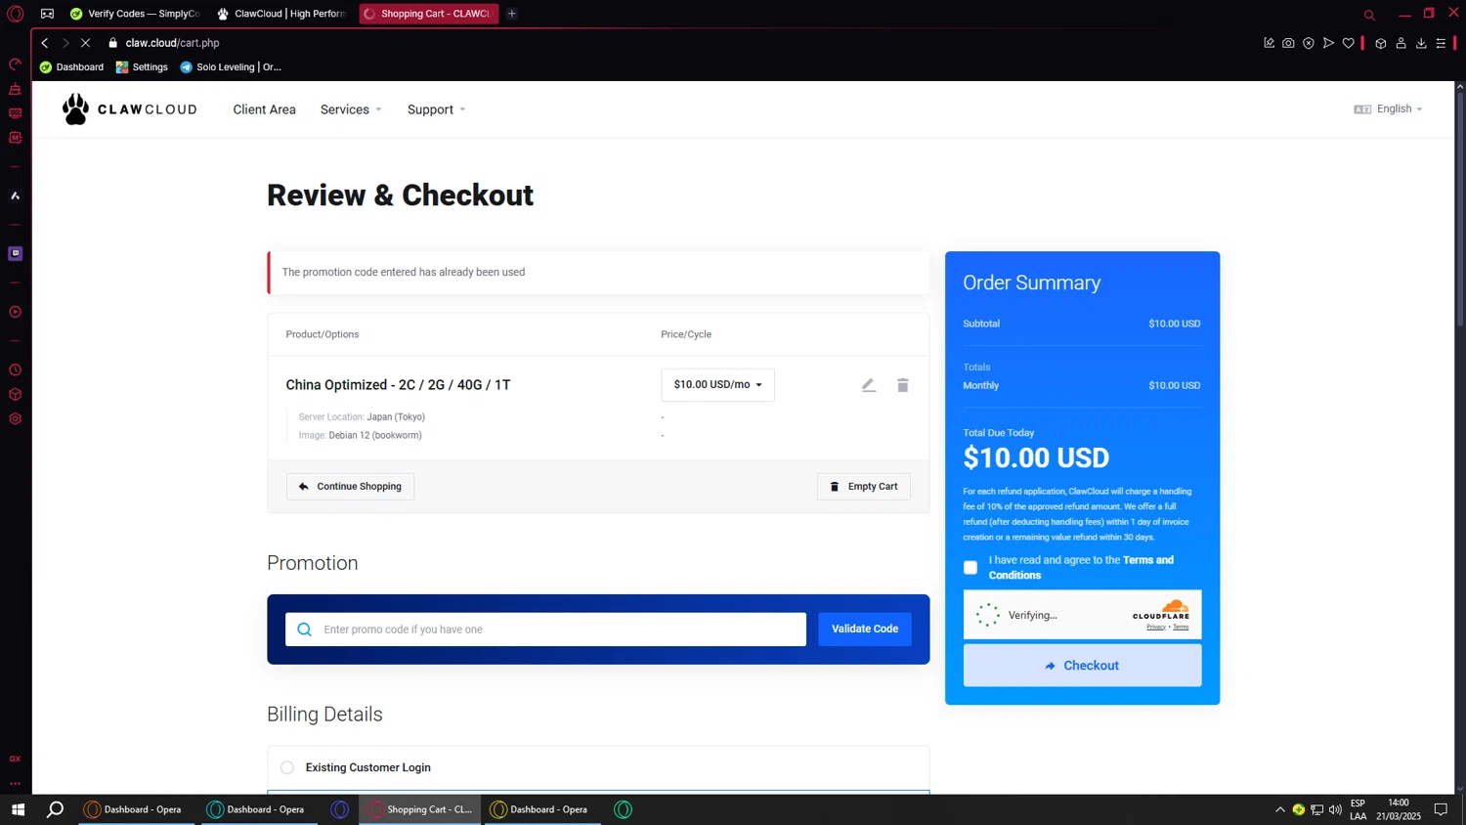Open Easy Setup sliders icon

point(1441,43)
